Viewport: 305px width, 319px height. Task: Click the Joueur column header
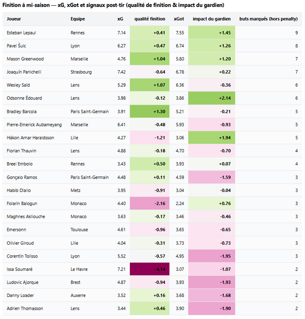pyautogui.click(x=14, y=19)
